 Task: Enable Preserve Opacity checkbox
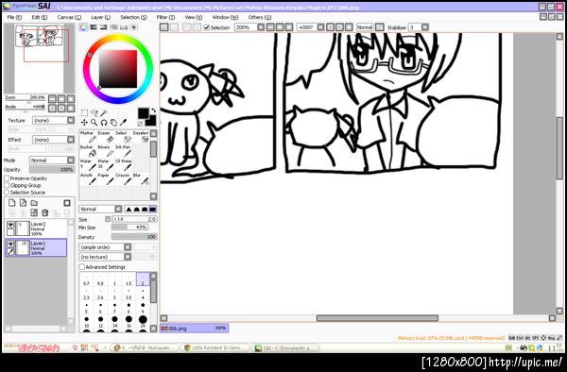[7, 178]
